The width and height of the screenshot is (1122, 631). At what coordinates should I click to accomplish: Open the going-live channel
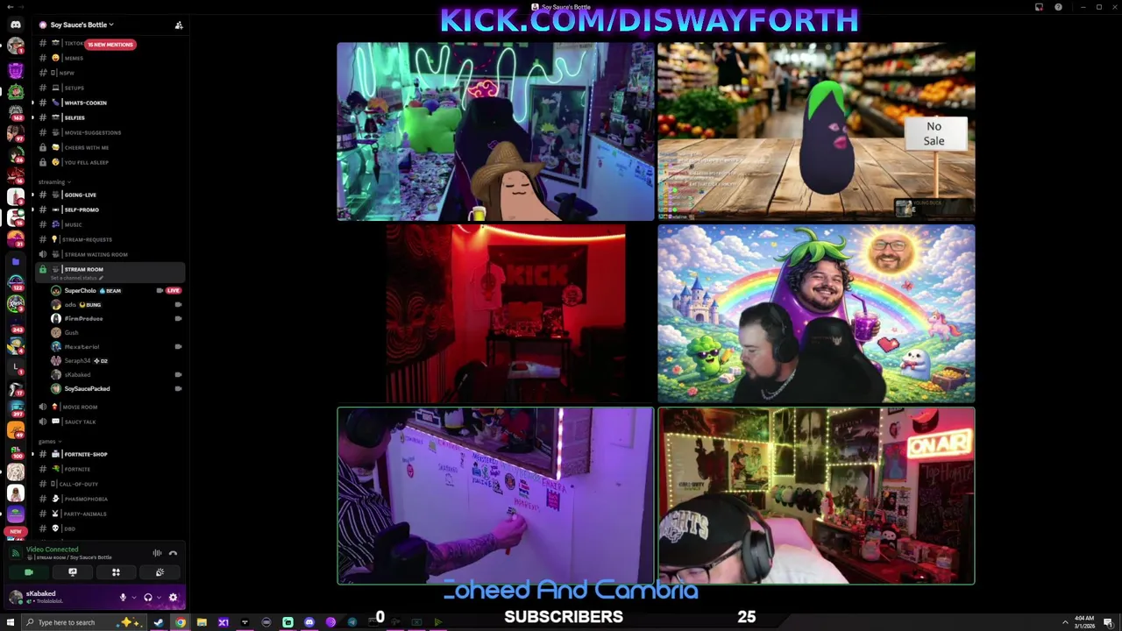[x=110, y=195]
